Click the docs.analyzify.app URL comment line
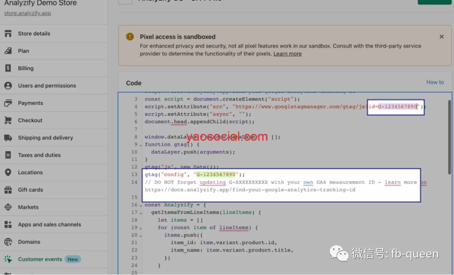The height and width of the screenshot is (275, 454). pyautogui.click(x=250, y=190)
